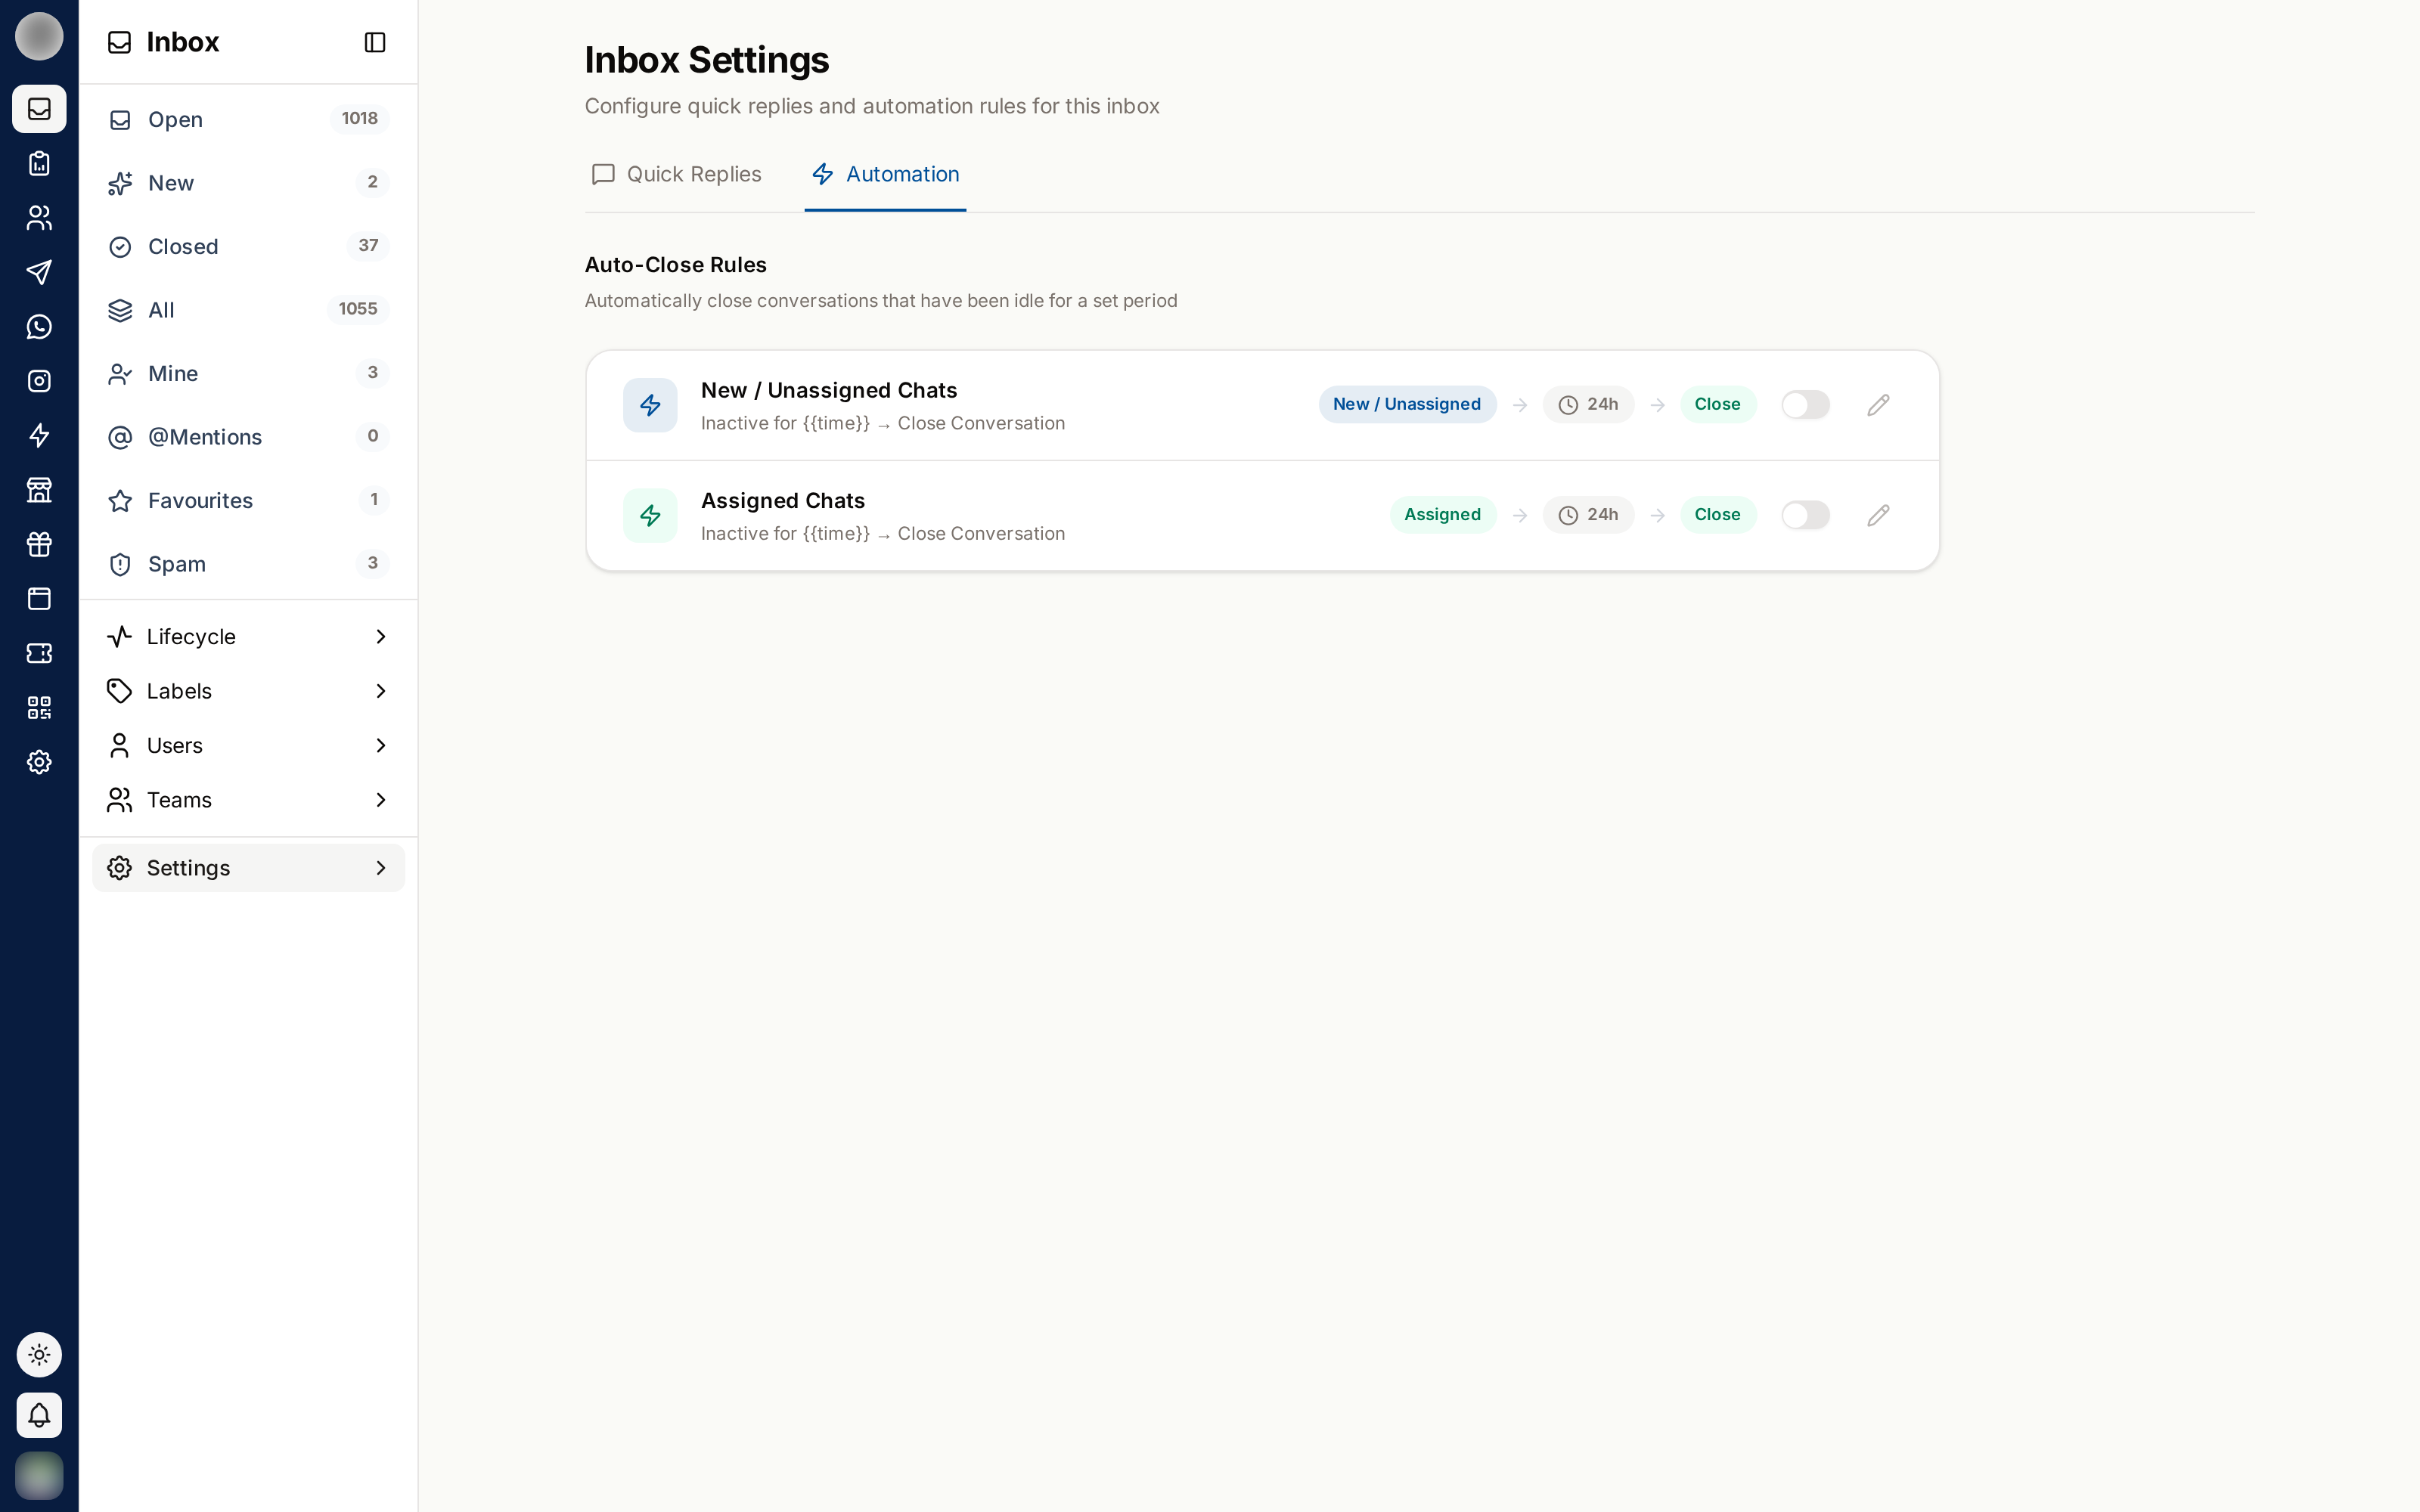Viewport: 2420px width, 1512px height.
Task: Collapse the Inbox sidebar panel
Action: tap(375, 42)
